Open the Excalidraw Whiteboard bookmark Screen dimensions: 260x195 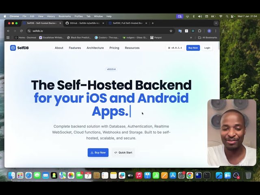pyautogui.click(x=51, y=38)
